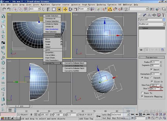
Task: Toggle Percent Snap icon
Action: coord(115,9)
